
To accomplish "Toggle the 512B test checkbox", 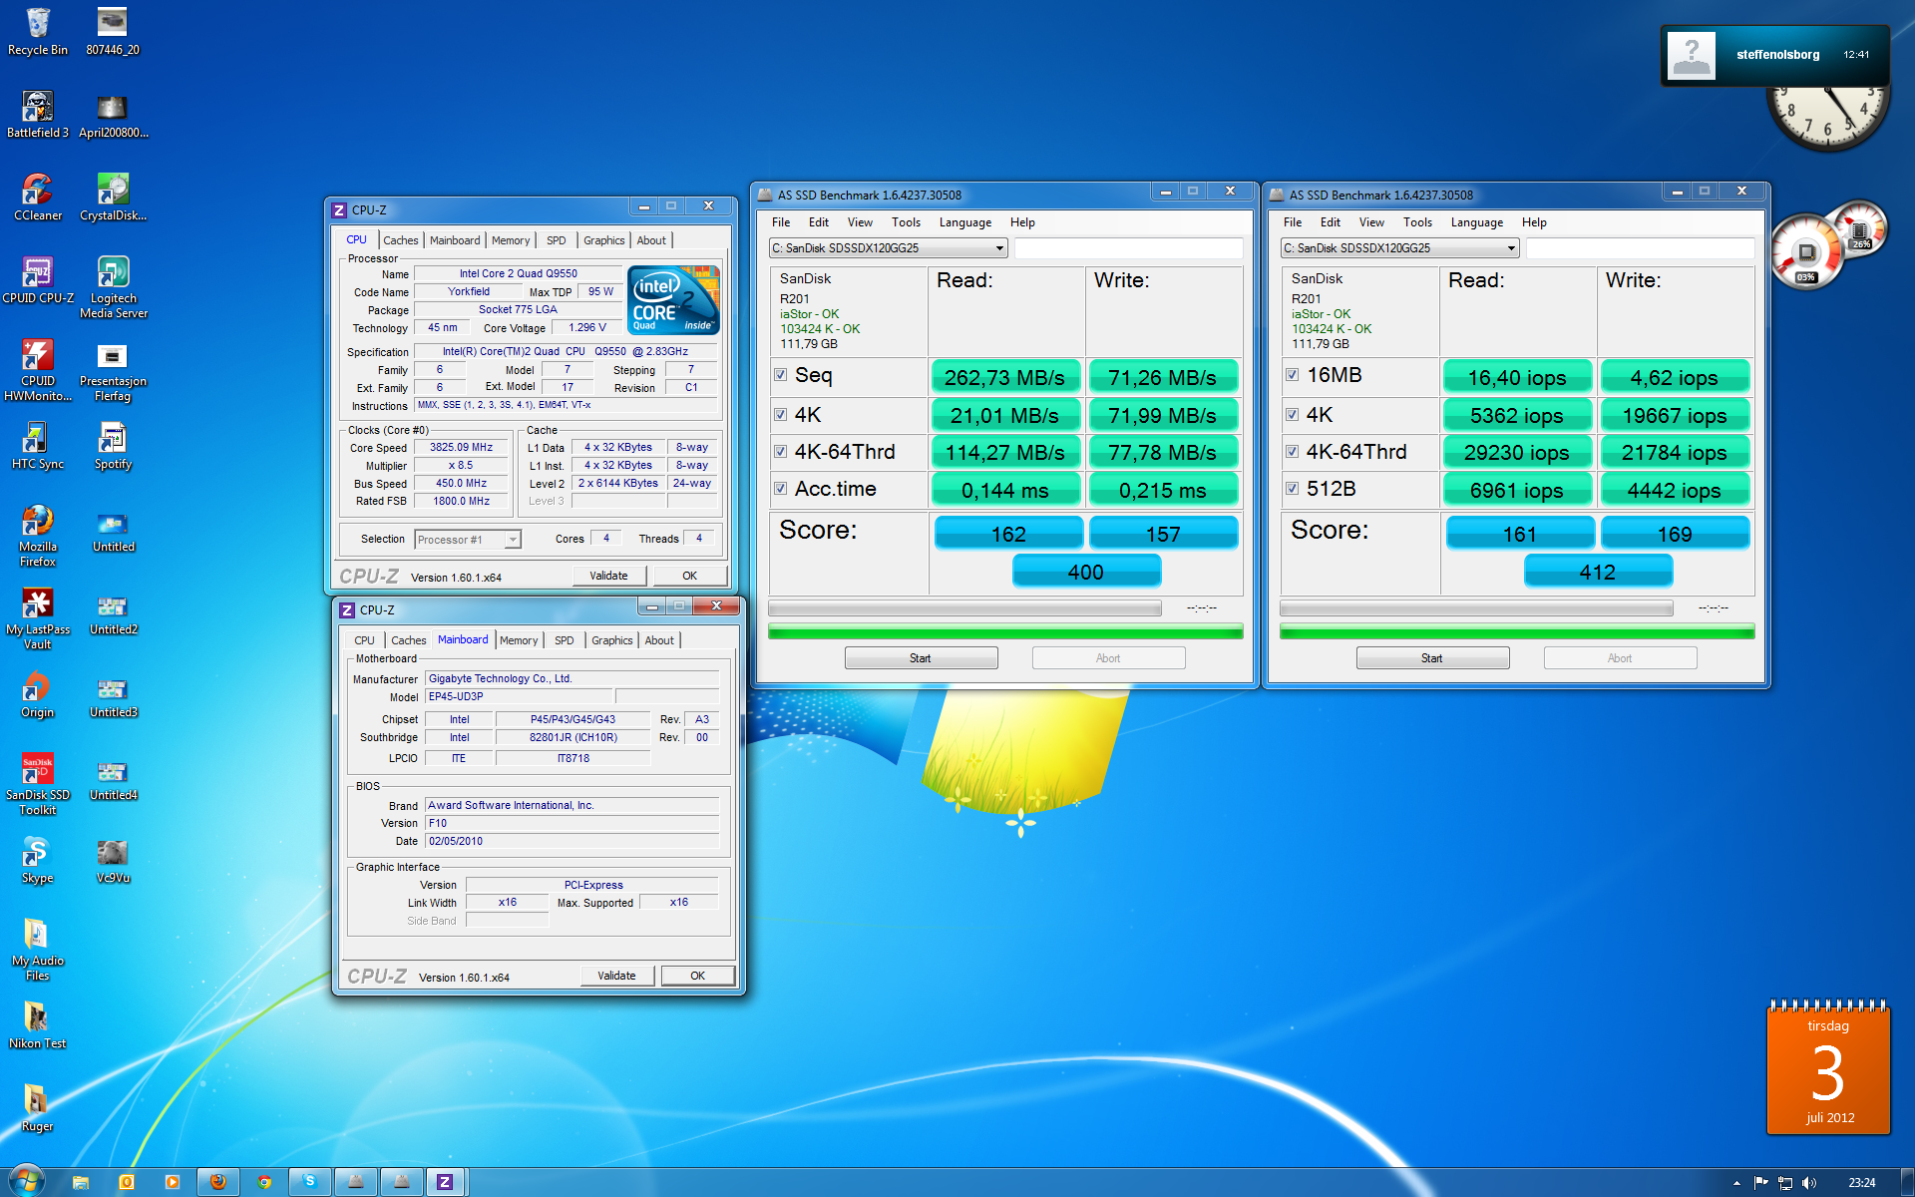I will tap(1293, 489).
